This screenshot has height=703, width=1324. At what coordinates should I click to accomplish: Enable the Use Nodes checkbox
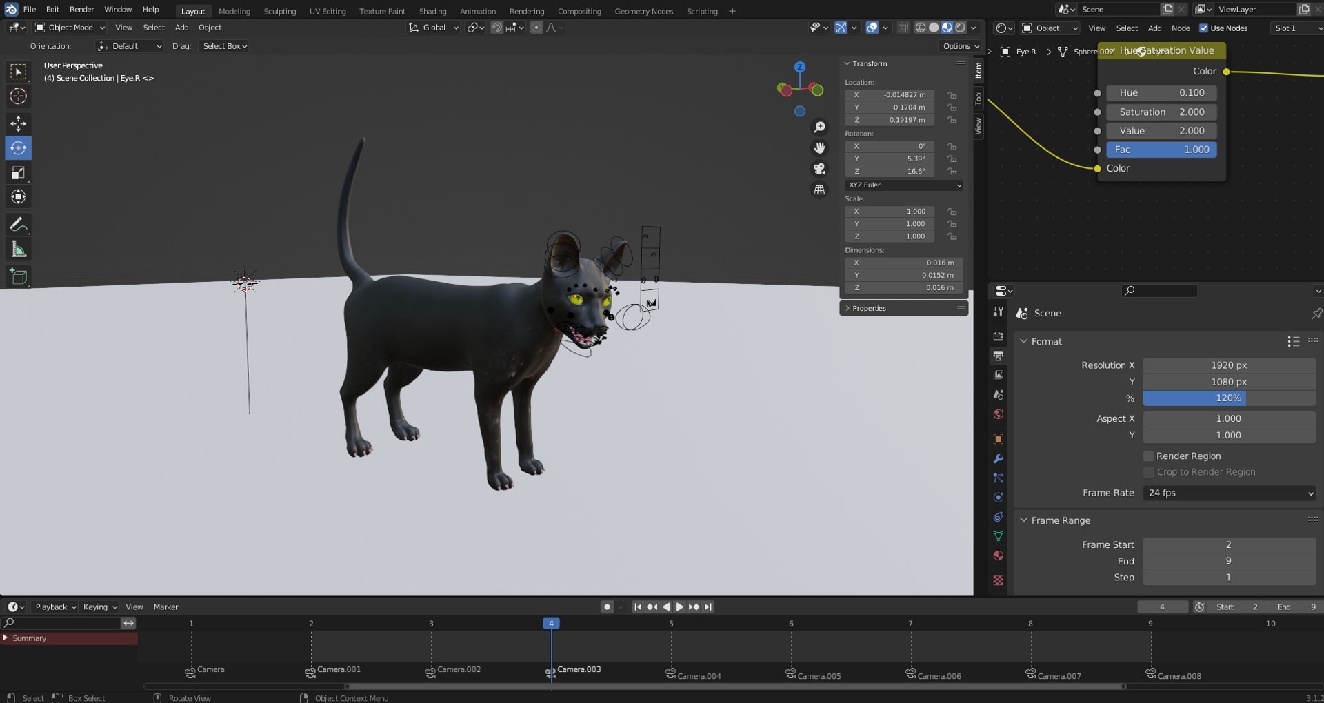[x=1203, y=28]
